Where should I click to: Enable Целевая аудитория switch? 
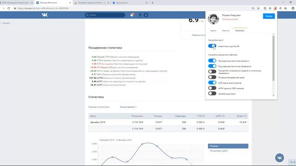tap(212, 94)
